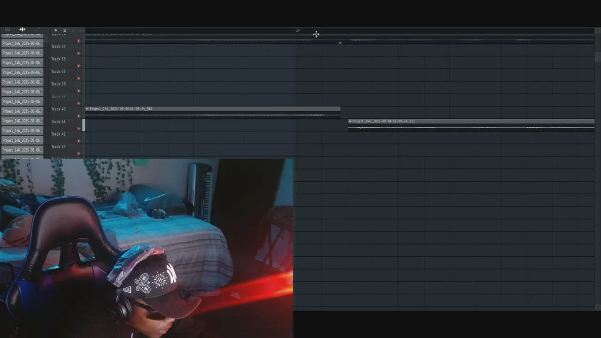
Task: Click the X icon in picker header
Action: point(65,31)
